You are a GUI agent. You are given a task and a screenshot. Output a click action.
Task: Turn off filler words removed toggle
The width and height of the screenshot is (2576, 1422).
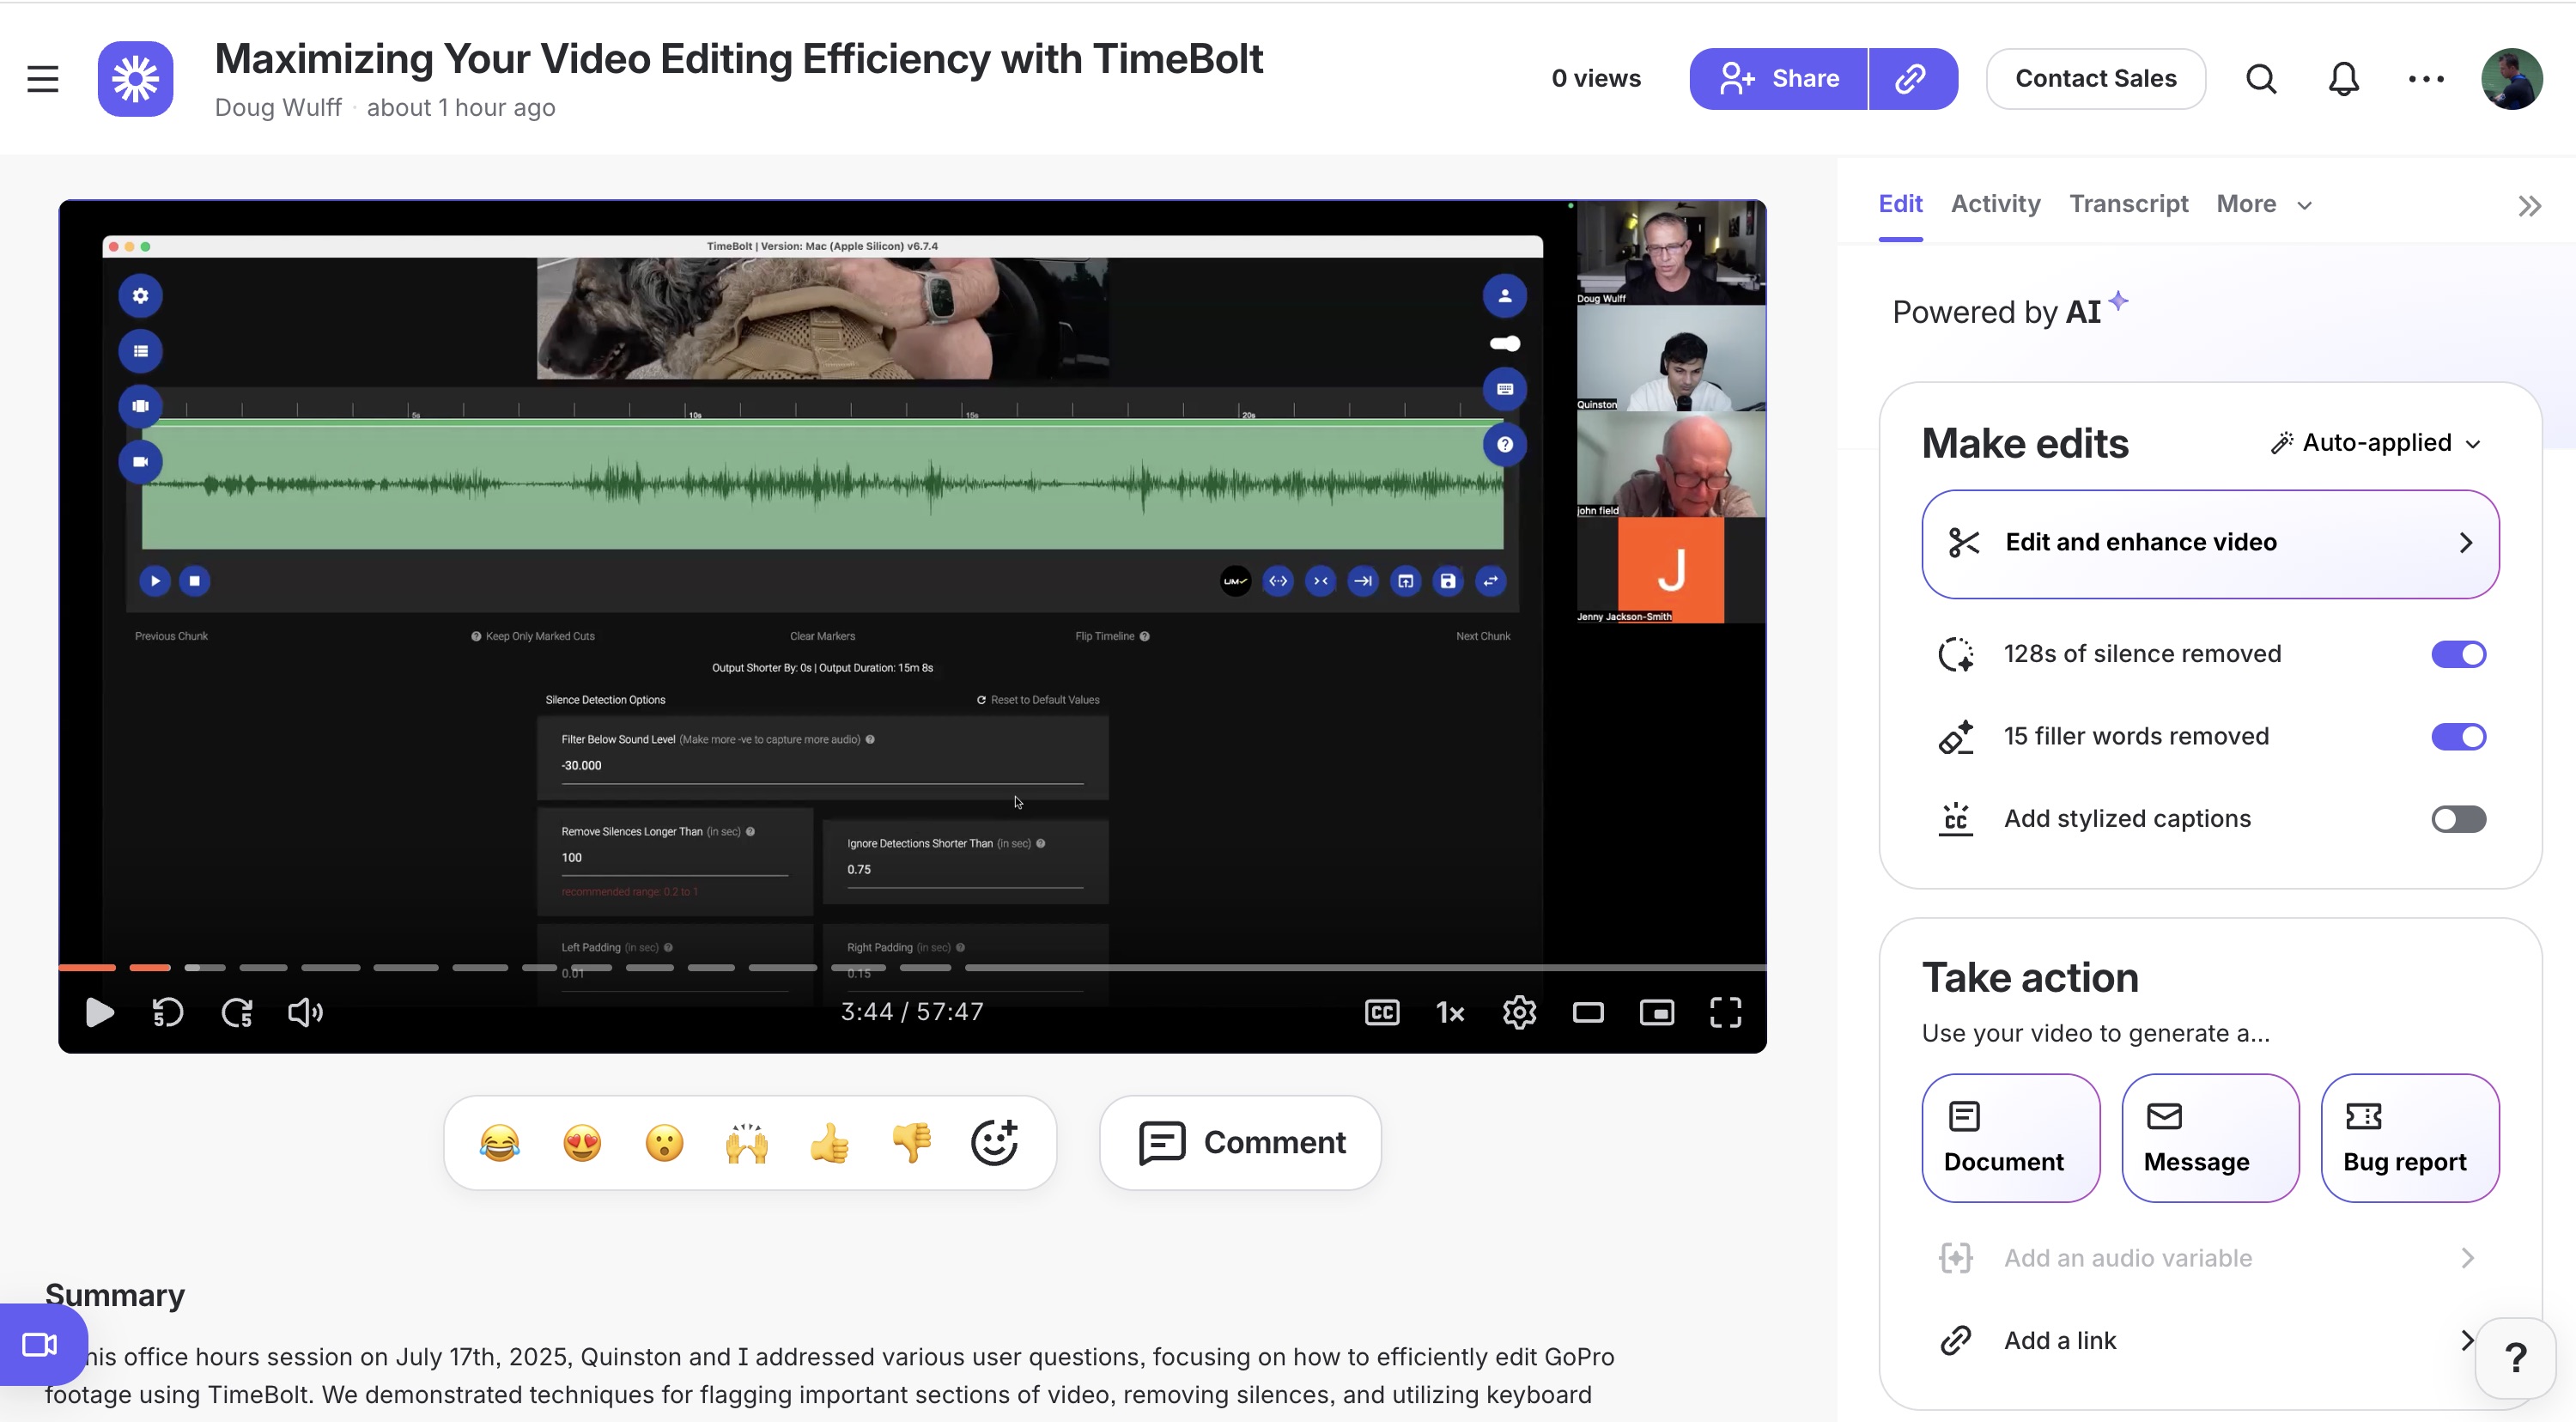click(x=2458, y=737)
